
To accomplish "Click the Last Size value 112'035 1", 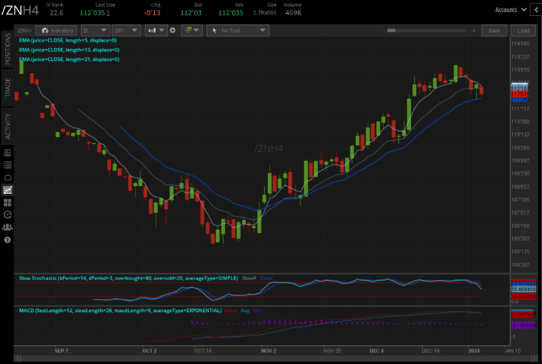I will click(95, 12).
